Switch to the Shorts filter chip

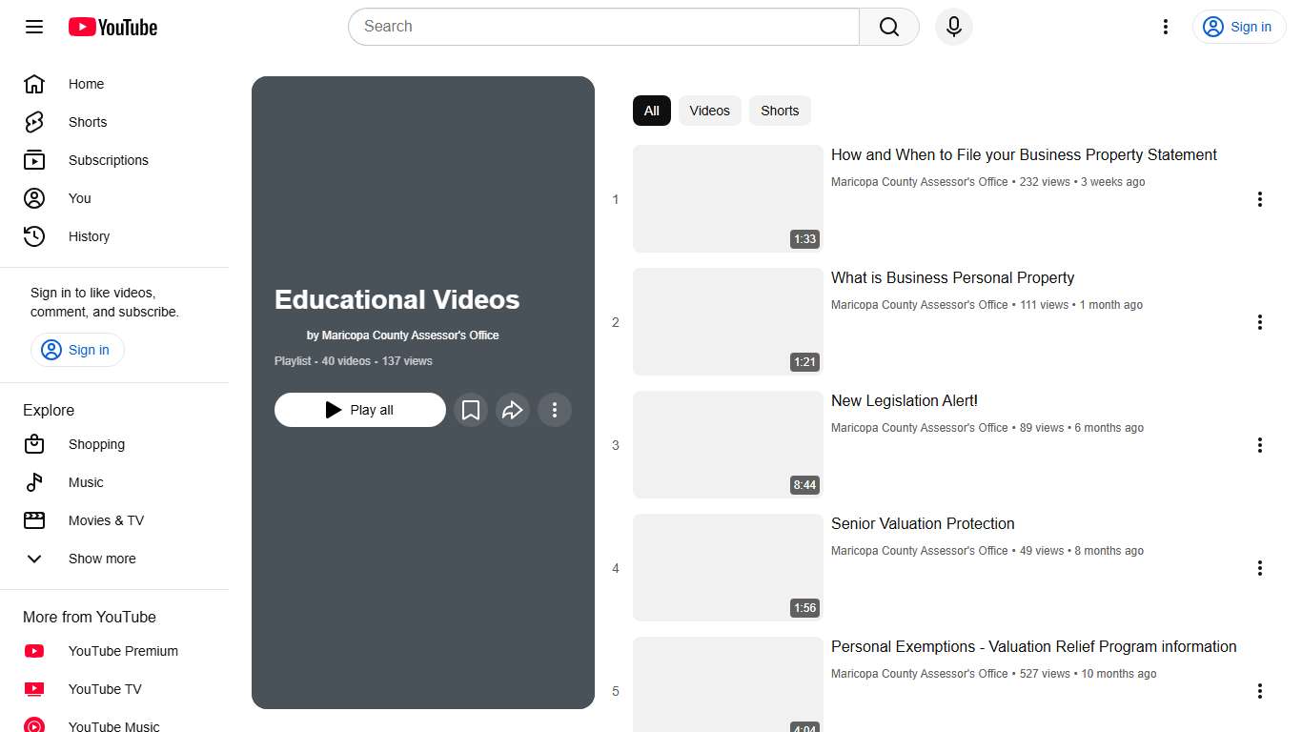(780, 111)
